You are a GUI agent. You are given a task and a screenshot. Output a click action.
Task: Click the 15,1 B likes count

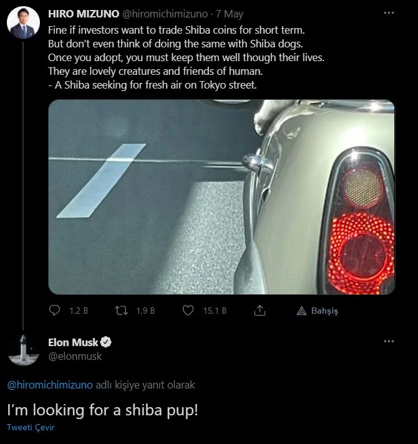215,311
